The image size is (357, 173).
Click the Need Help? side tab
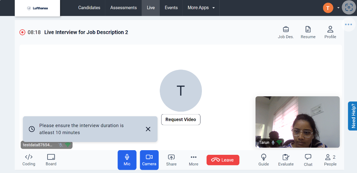(x=353, y=116)
